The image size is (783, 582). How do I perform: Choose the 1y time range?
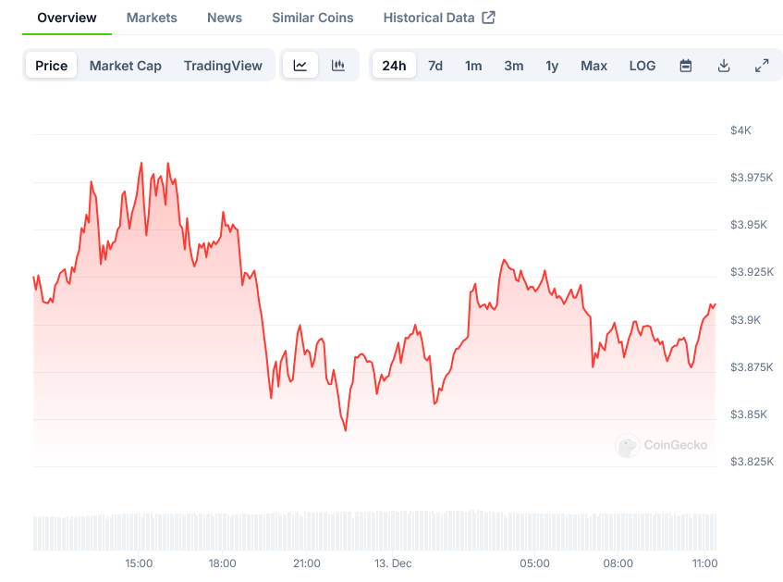552,66
